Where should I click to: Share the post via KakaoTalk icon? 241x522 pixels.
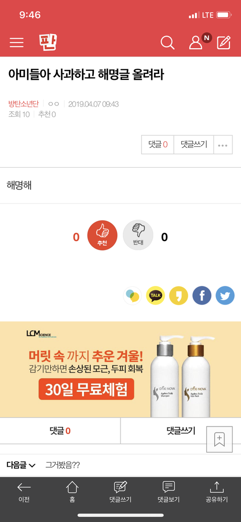coord(156,295)
